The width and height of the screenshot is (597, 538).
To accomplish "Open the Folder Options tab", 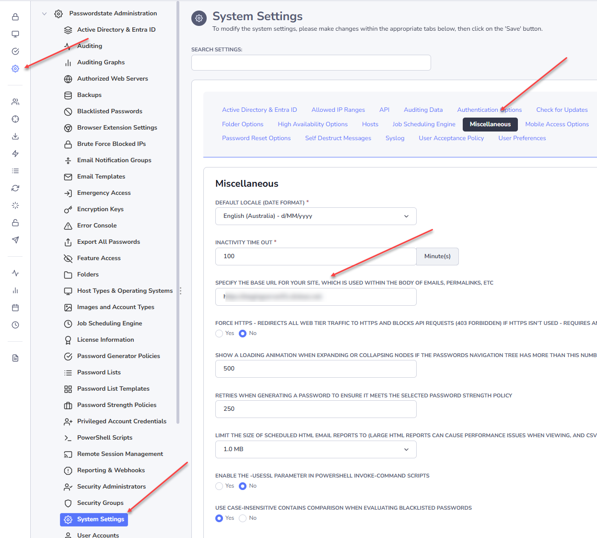I will coord(243,124).
